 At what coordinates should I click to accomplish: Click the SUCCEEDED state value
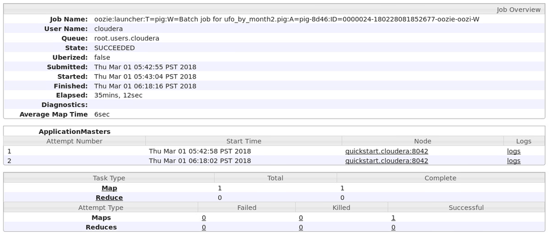pyautogui.click(x=114, y=48)
